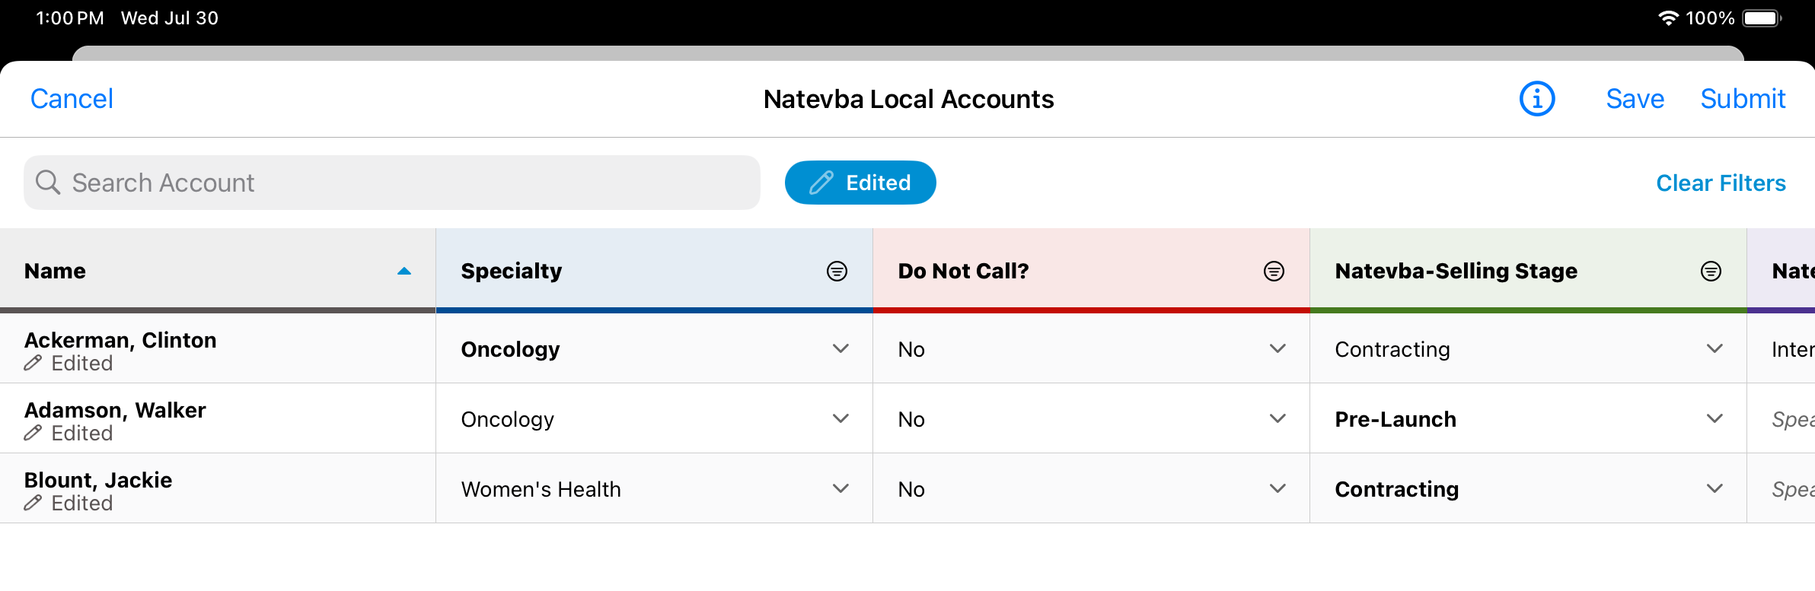Screen dimensions: 1815x591
Task: Change Pre-Launch selling stage for Adamson
Action: [1715, 419]
